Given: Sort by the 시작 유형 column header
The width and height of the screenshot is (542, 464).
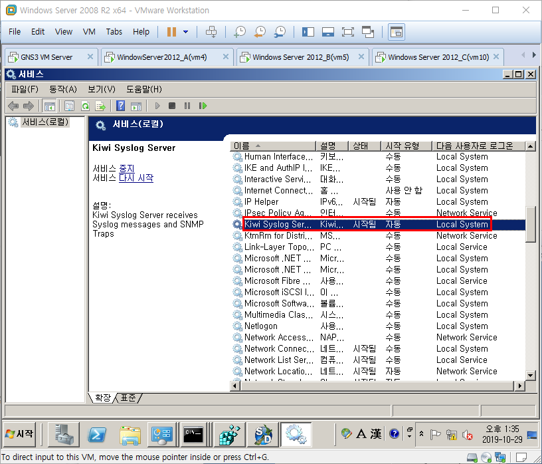Looking at the screenshot, I should click(406, 146).
